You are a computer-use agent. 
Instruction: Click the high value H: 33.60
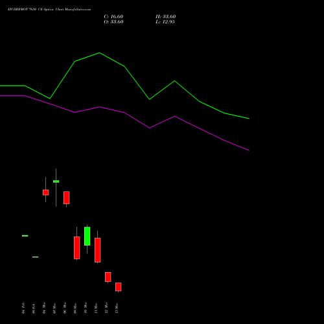(x=166, y=17)
